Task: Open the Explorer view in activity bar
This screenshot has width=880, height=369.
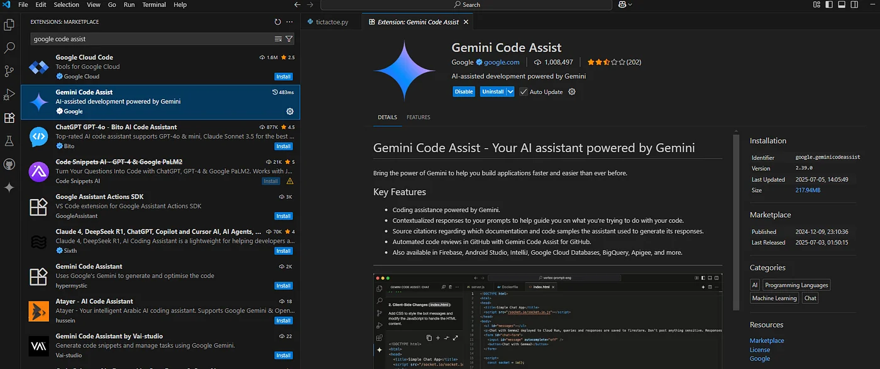Action: tap(9, 25)
